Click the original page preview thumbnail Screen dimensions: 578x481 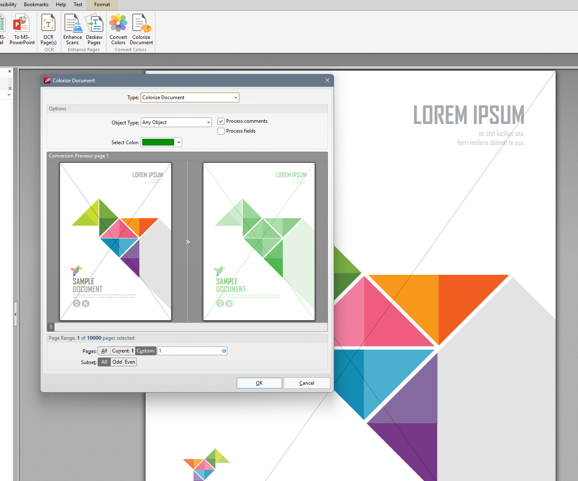(x=116, y=241)
